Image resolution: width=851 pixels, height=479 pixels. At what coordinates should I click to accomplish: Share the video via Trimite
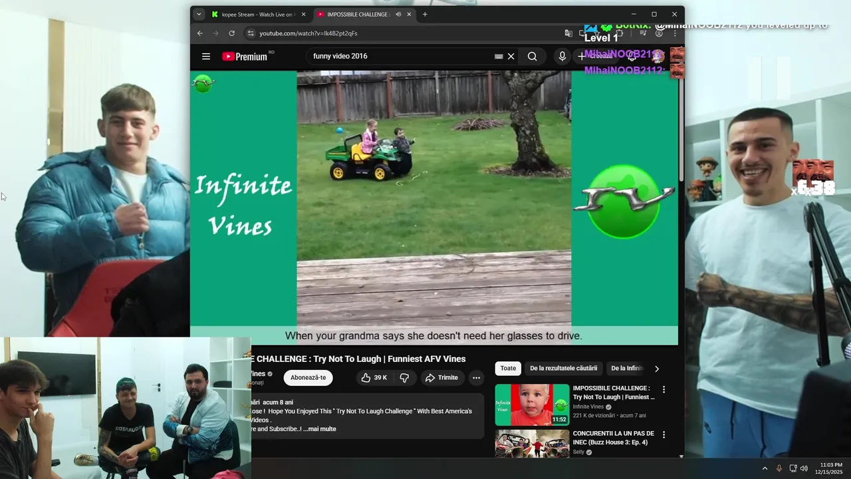tap(442, 378)
